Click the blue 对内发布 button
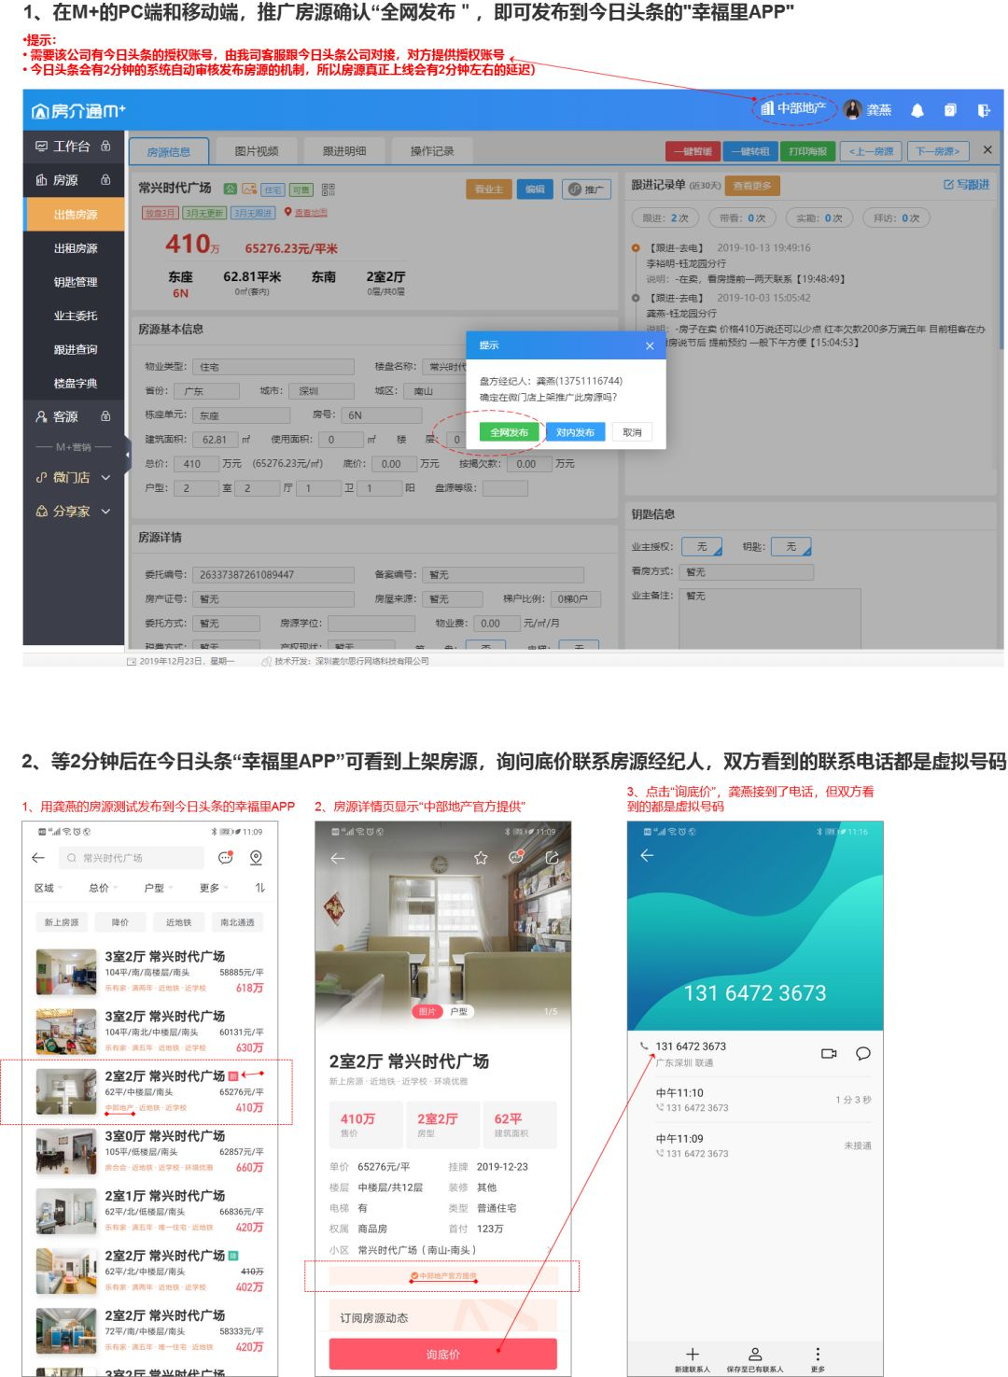Image resolution: width=1008 pixels, height=1377 pixels. click(575, 432)
